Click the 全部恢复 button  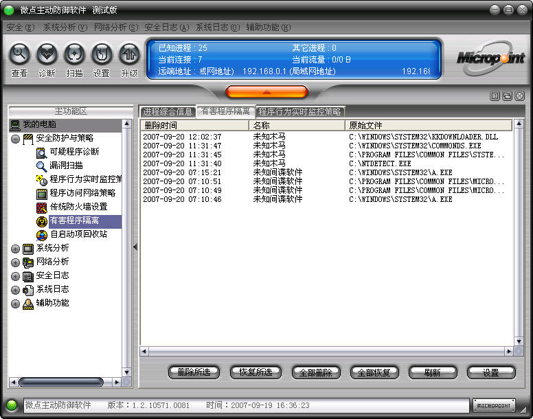click(x=374, y=372)
